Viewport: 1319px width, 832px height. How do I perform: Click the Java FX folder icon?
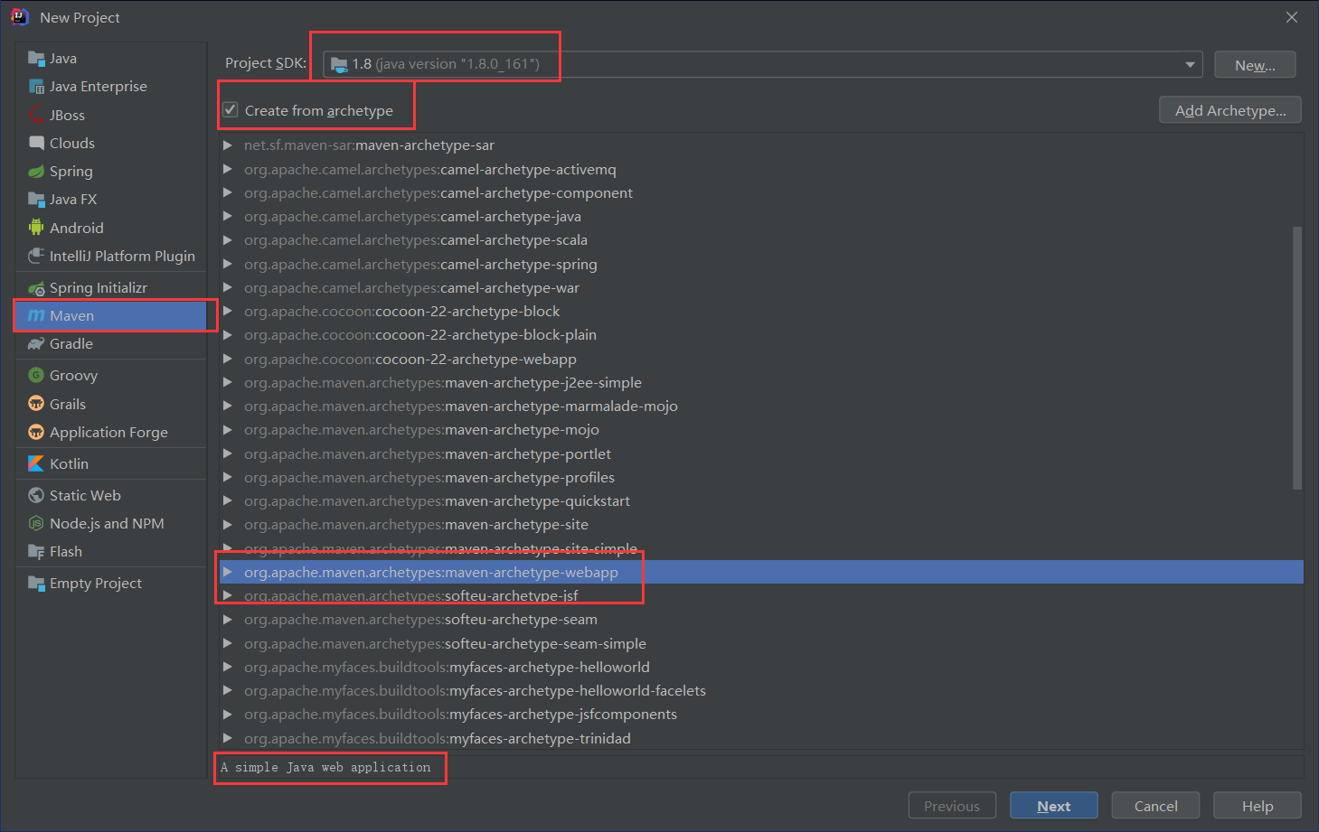(x=36, y=200)
